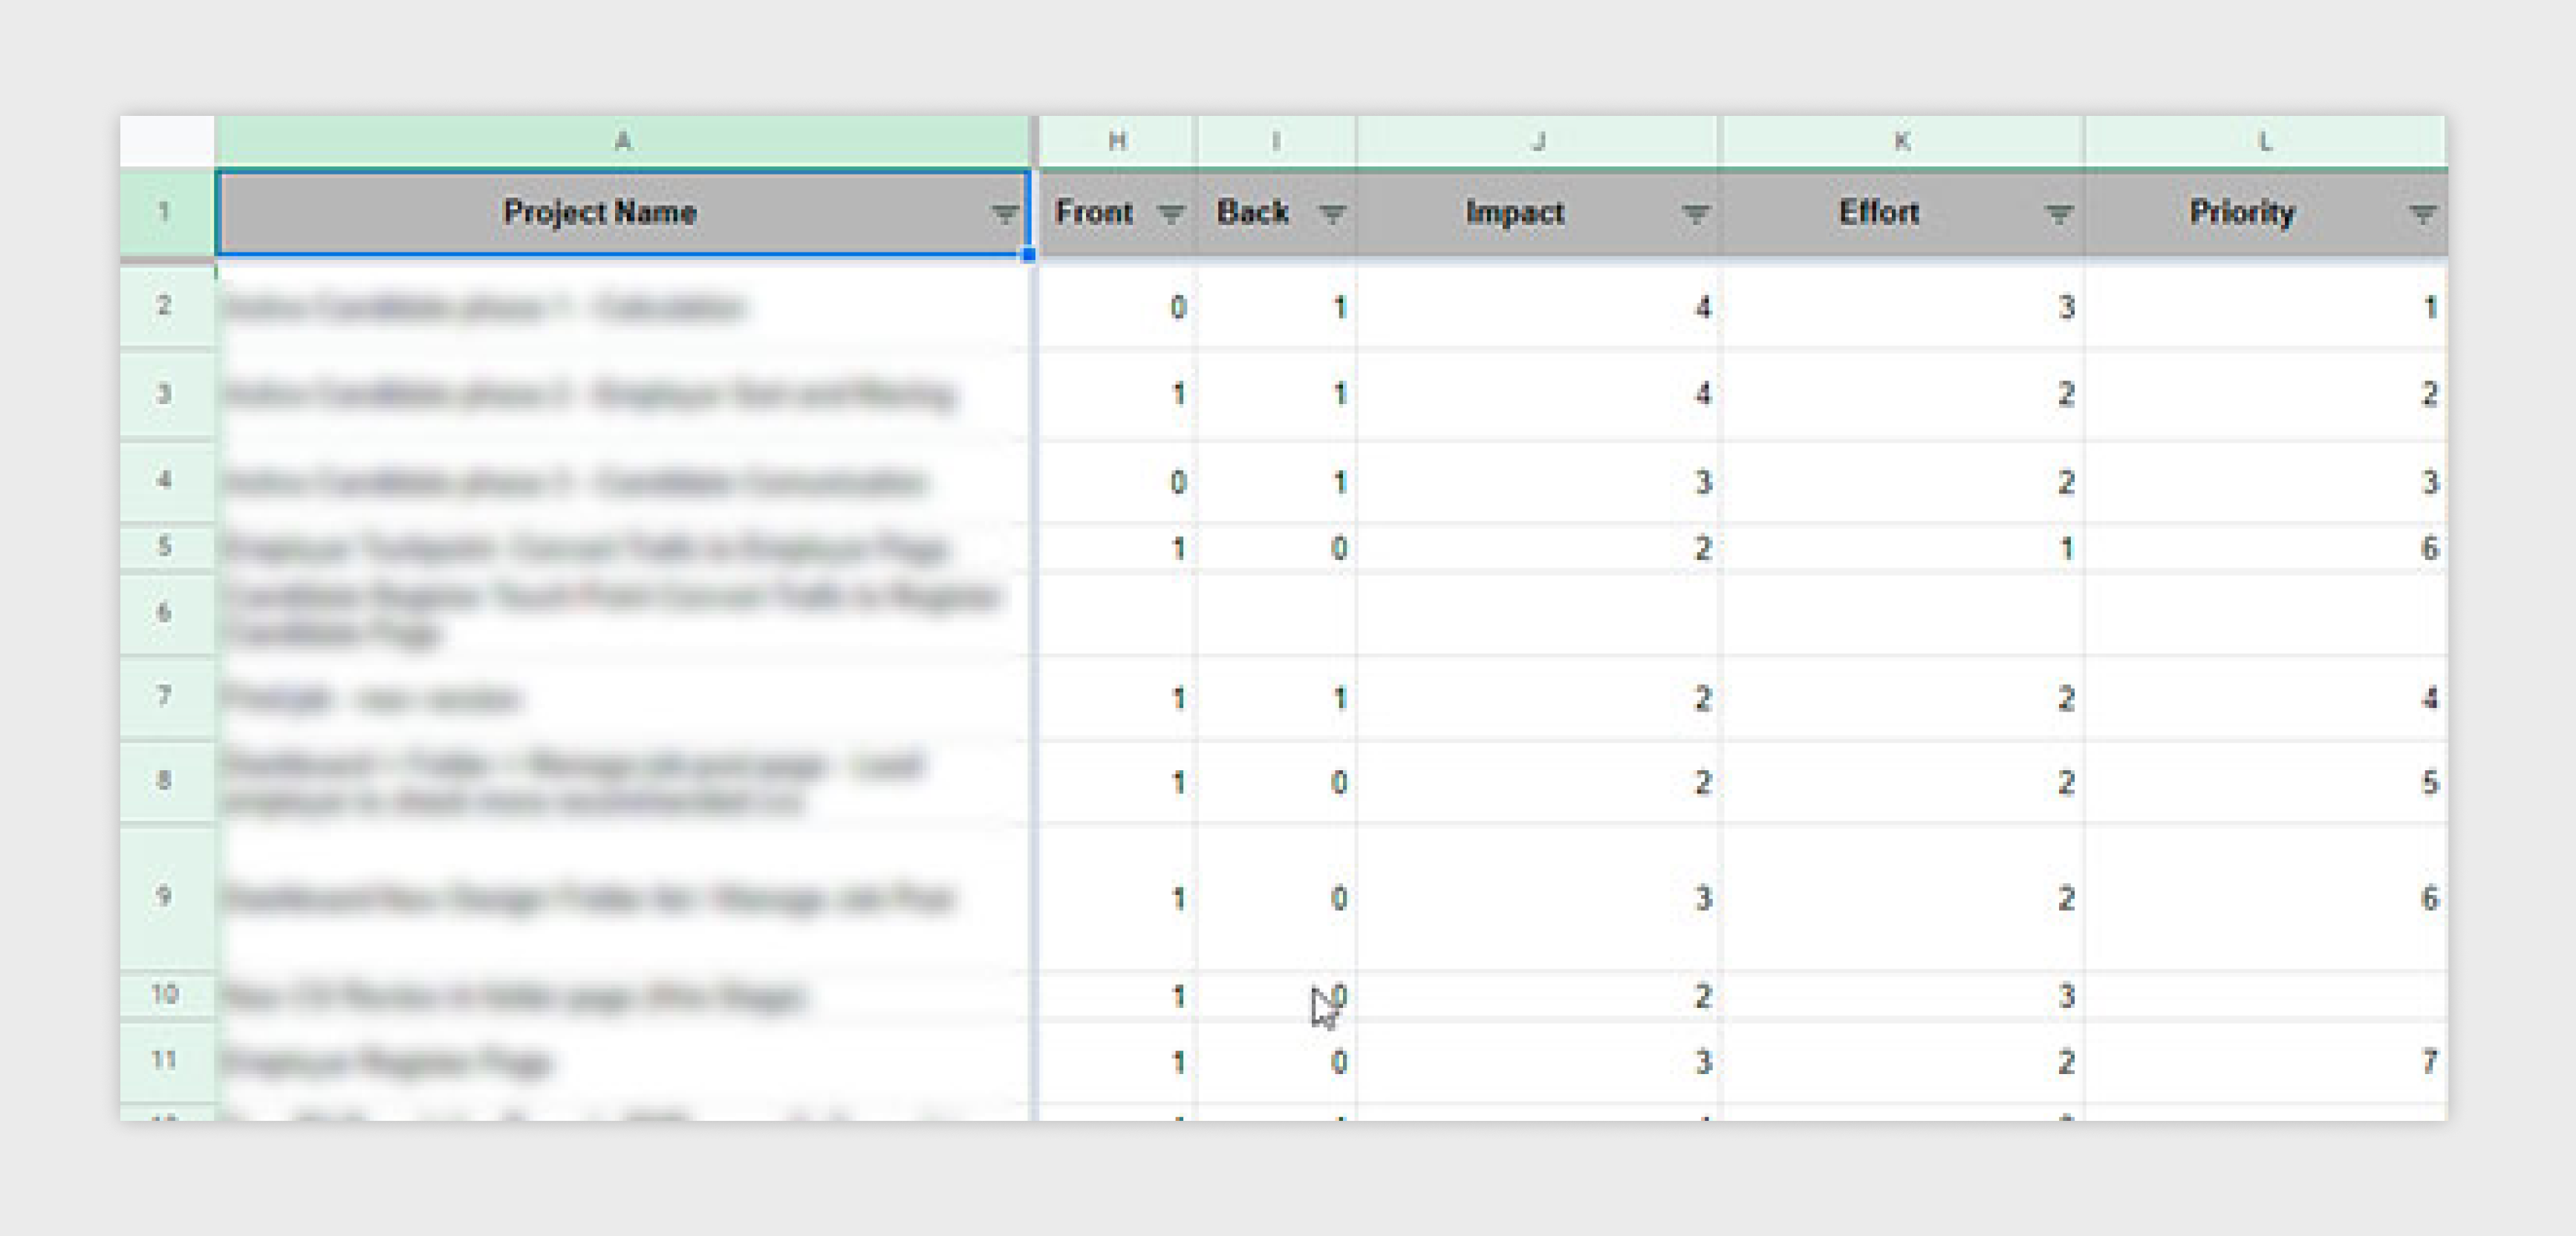
Task: Open the Impact column filter icon
Action: tap(1694, 213)
